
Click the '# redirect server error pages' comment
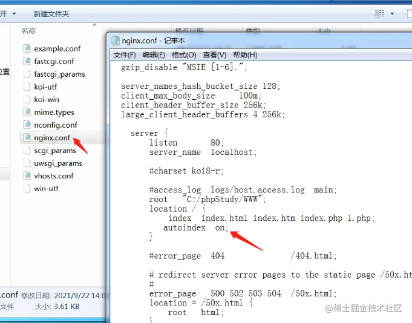click(x=280, y=275)
